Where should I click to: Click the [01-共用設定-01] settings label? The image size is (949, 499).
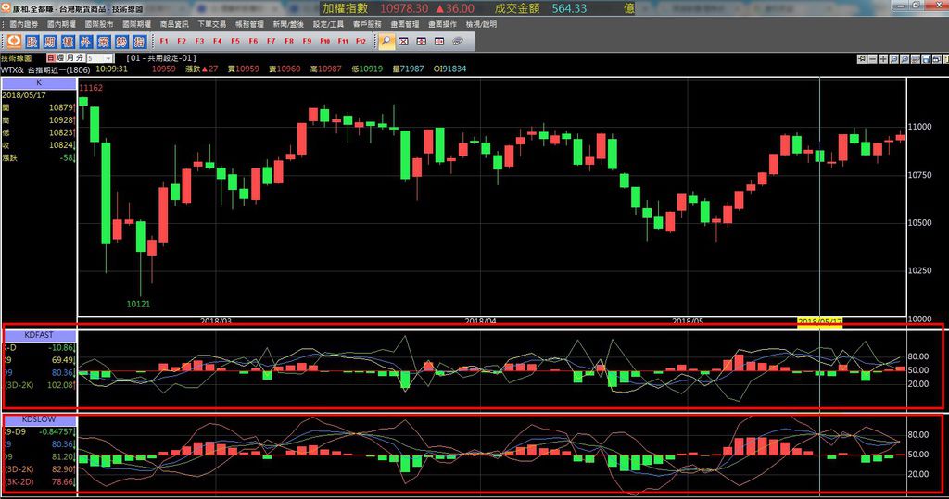coord(161,58)
